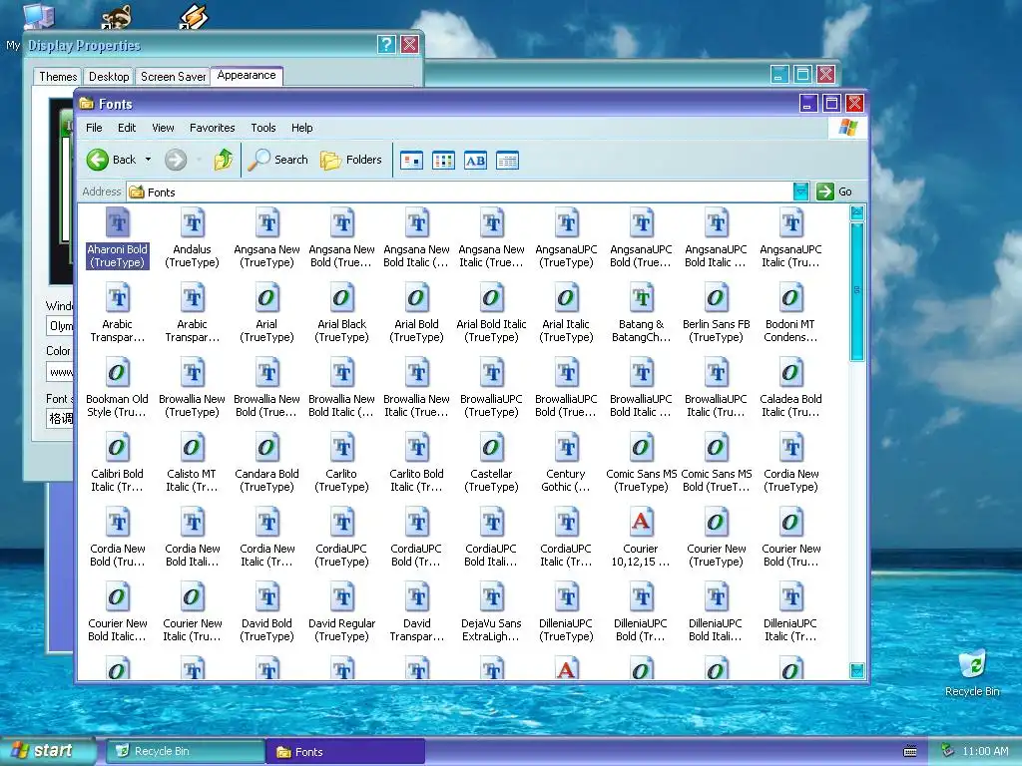Click the Large Icons view toolbar button

pyautogui.click(x=411, y=161)
